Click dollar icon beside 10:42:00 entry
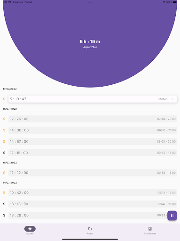This screenshot has height=241, width=180. click(4, 193)
